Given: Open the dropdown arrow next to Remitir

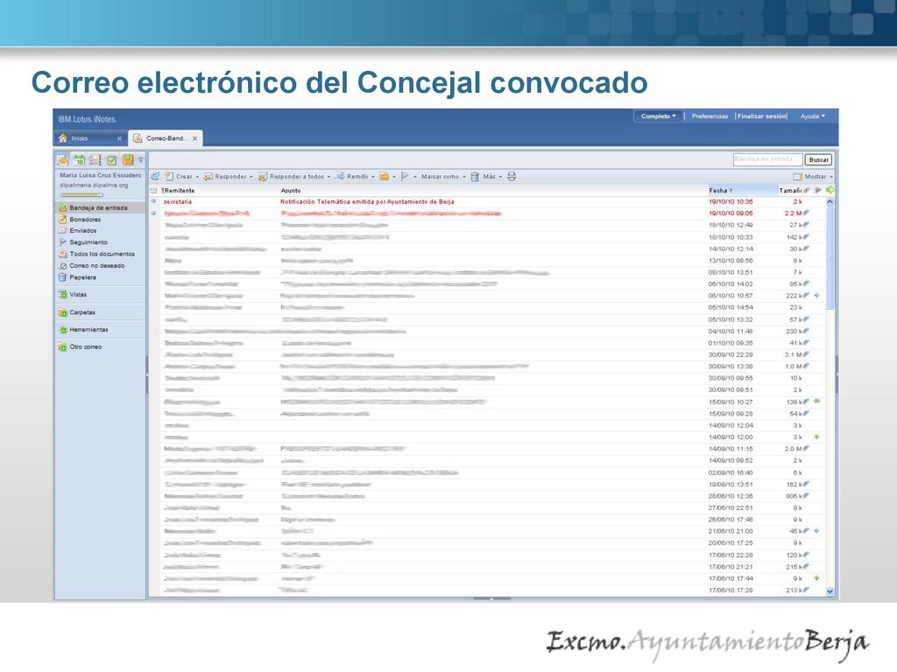Looking at the screenshot, I should coord(373,177).
